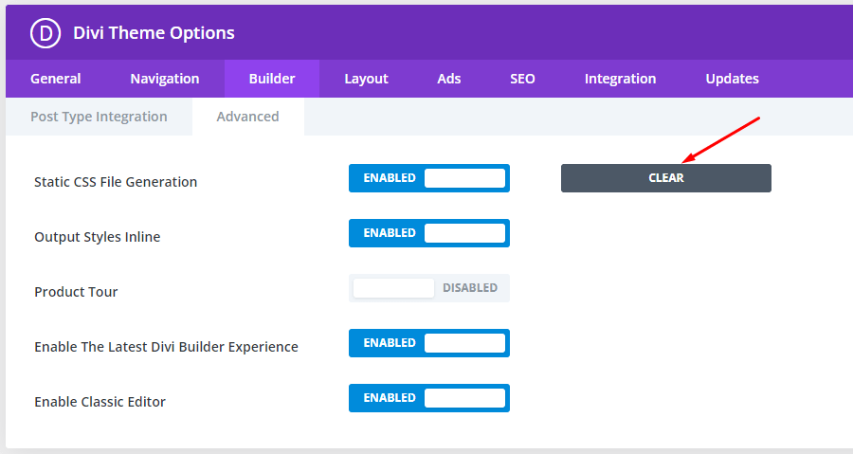The width and height of the screenshot is (853, 454).
Task: Select the Builder tab
Action: pos(272,79)
